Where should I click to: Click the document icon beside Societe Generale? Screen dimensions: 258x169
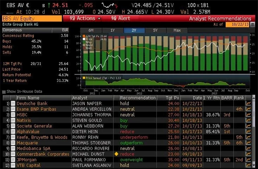pyautogui.click(x=13, y=126)
